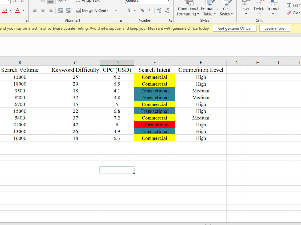The width and height of the screenshot is (301, 225).
Task: Select column E header
Action: (154, 63)
